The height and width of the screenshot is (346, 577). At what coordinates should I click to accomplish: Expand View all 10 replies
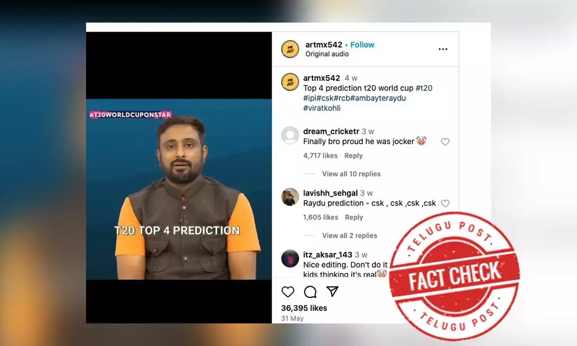pyautogui.click(x=351, y=174)
